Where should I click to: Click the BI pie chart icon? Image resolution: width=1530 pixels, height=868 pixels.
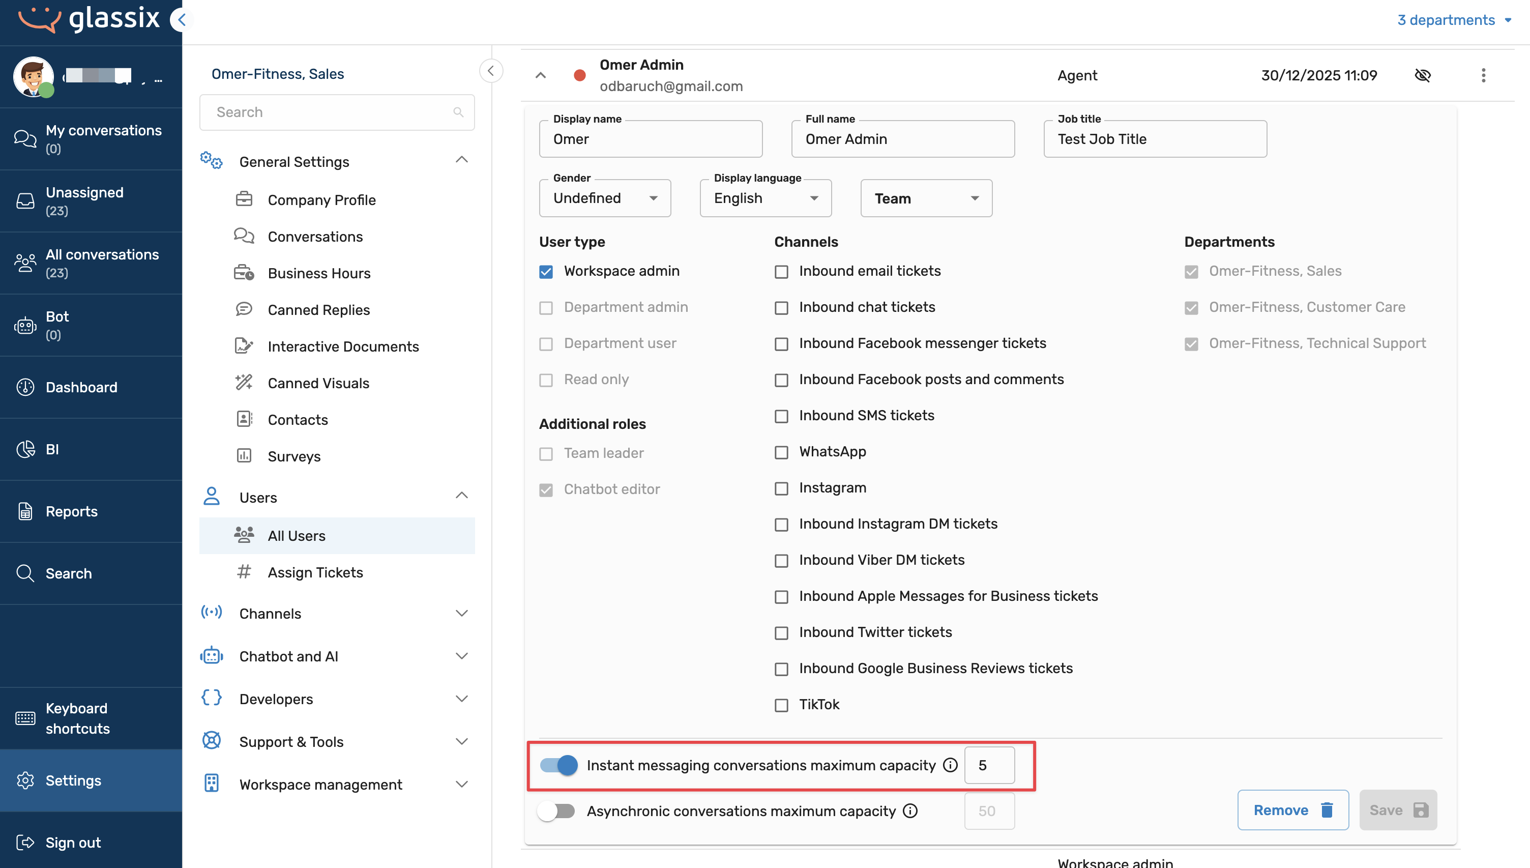pos(25,449)
